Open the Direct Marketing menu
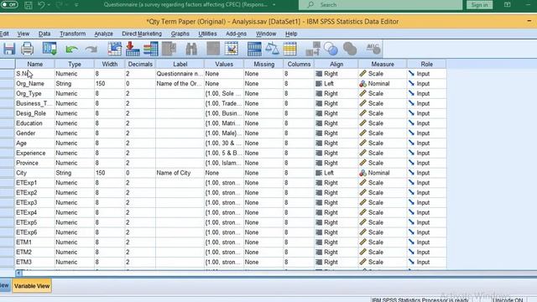537x302 pixels. point(142,34)
